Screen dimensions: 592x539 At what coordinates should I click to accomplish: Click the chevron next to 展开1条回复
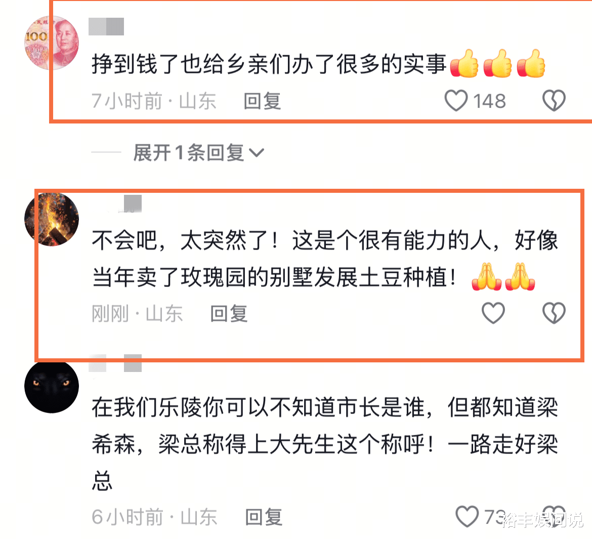point(257,153)
